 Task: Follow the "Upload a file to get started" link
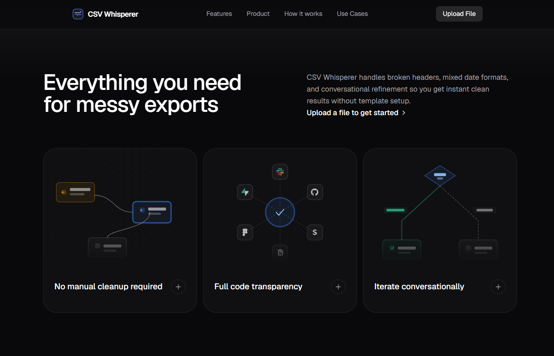click(x=356, y=113)
